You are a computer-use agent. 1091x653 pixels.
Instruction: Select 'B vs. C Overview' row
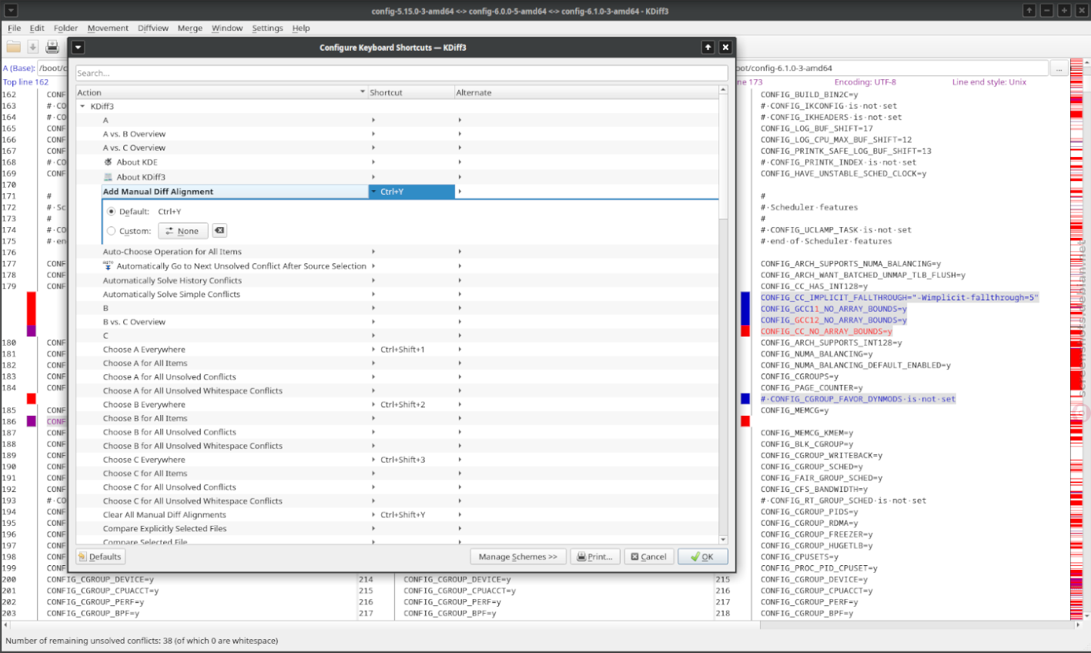pos(397,322)
